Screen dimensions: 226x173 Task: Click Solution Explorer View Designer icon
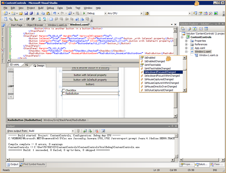coord(206,29)
